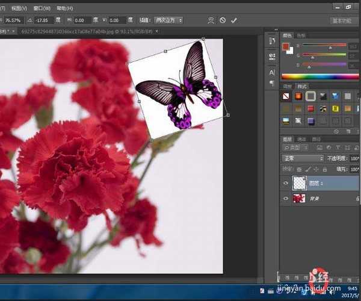This screenshot has height=301, width=361.
Task: Select the 图层 1 layer thumbnail
Action: [x=299, y=183]
